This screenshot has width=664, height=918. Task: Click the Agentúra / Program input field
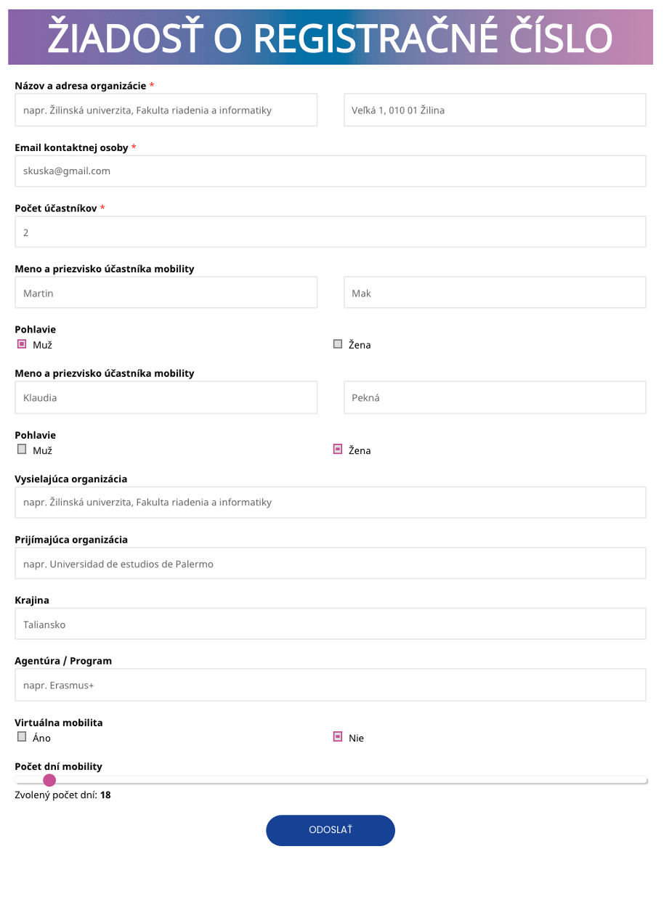331,686
